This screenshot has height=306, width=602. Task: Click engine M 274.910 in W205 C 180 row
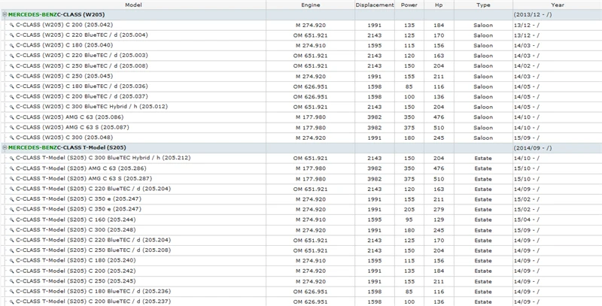[x=311, y=46]
